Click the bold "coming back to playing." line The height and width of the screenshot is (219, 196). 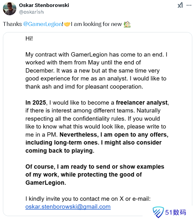pyautogui.click(x=60, y=150)
